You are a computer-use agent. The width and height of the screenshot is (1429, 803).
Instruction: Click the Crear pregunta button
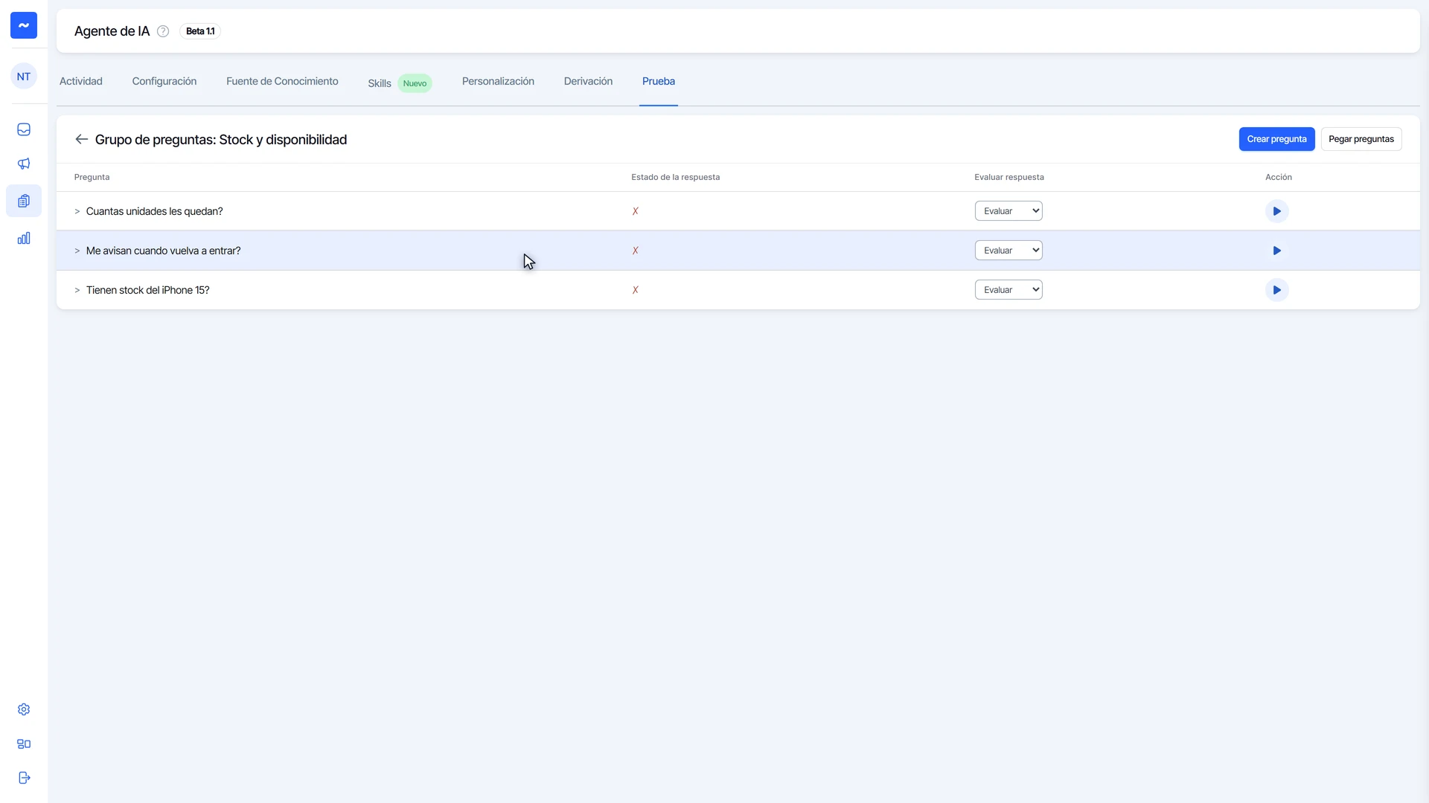point(1276,139)
